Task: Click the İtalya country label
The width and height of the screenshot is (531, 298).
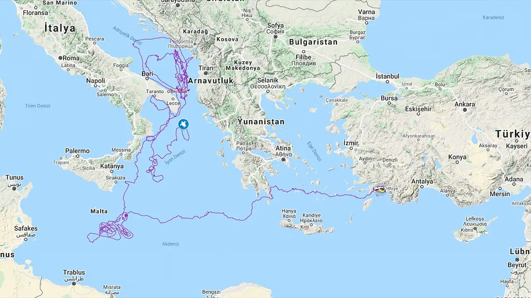Action: [60, 28]
